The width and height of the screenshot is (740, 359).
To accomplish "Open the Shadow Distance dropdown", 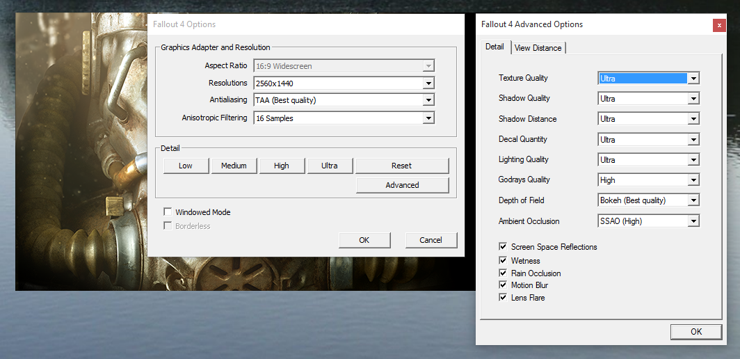I will coord(648,119).
